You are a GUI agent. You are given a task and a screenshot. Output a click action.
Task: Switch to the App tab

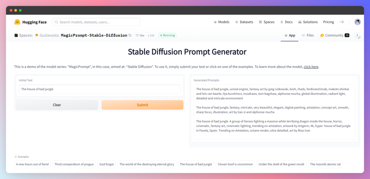pos(289,35)
